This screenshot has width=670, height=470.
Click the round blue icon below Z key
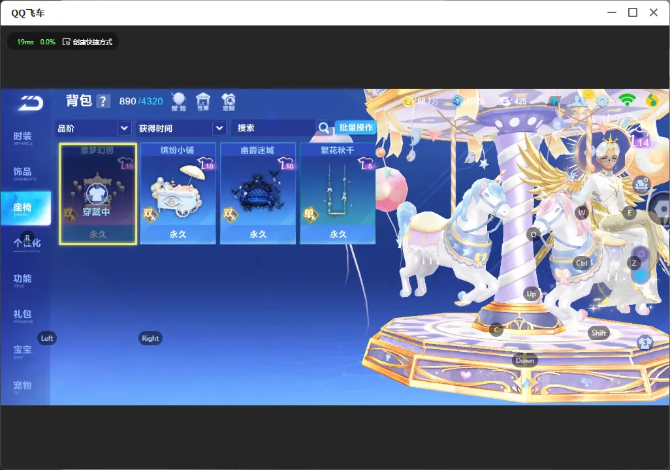(641, 275)
